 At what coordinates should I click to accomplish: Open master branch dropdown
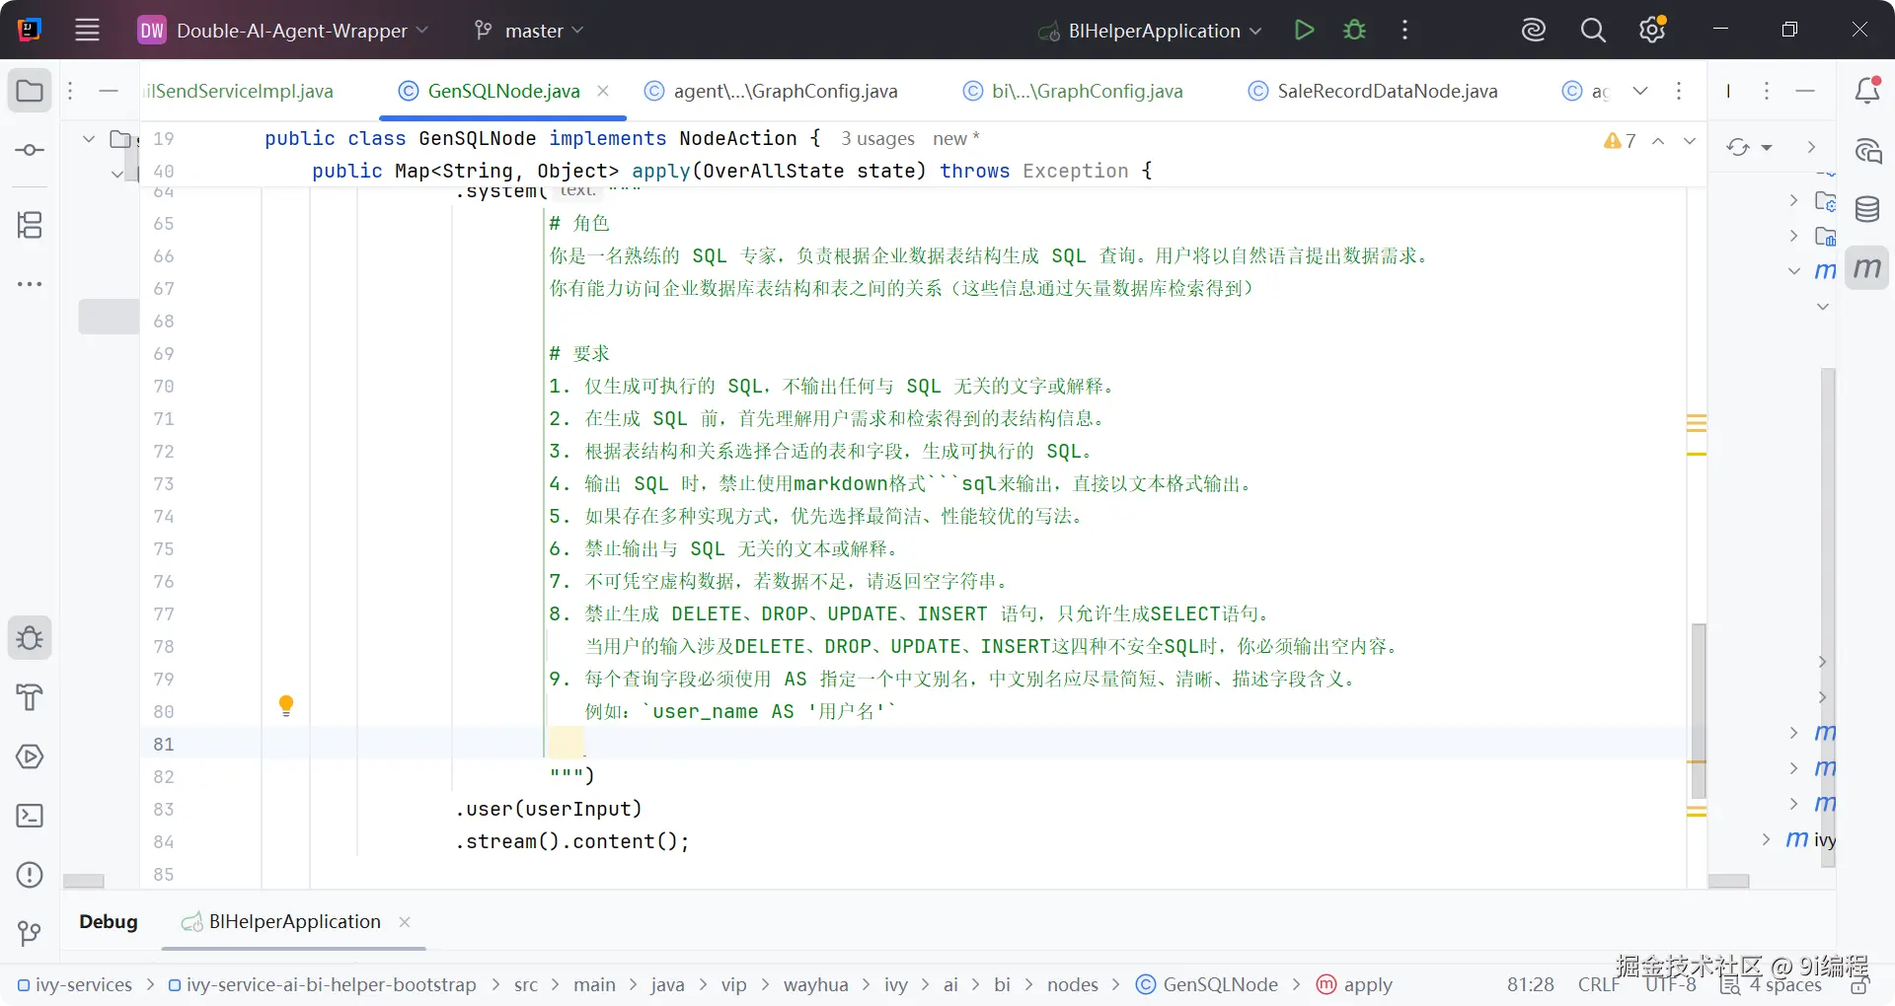click(x=529, y=31)
